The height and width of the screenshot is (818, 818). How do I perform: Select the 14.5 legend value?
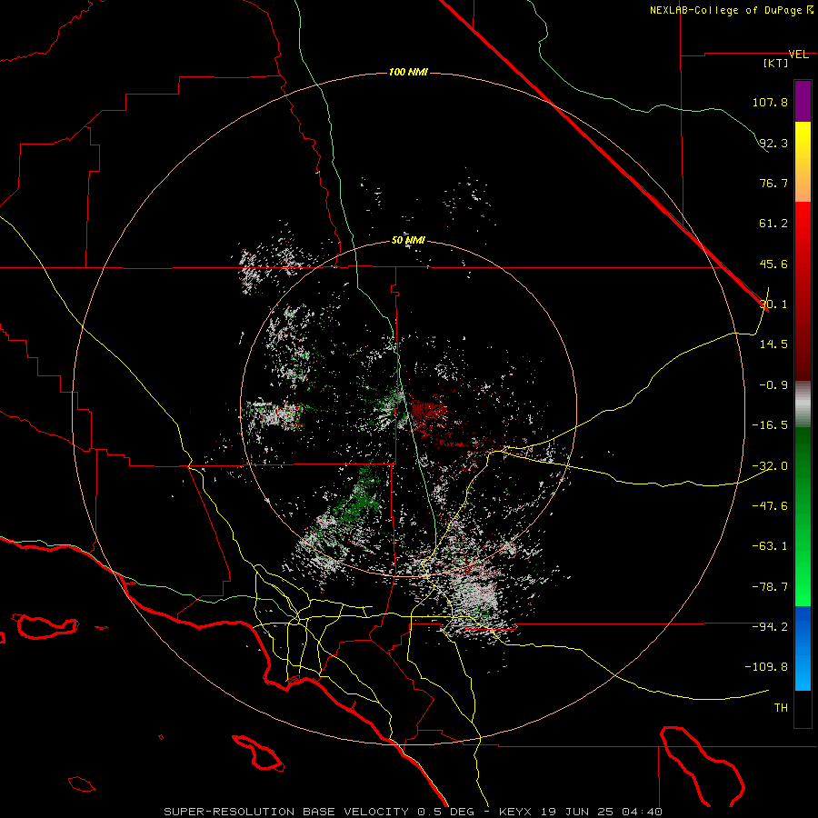point(773,344)
